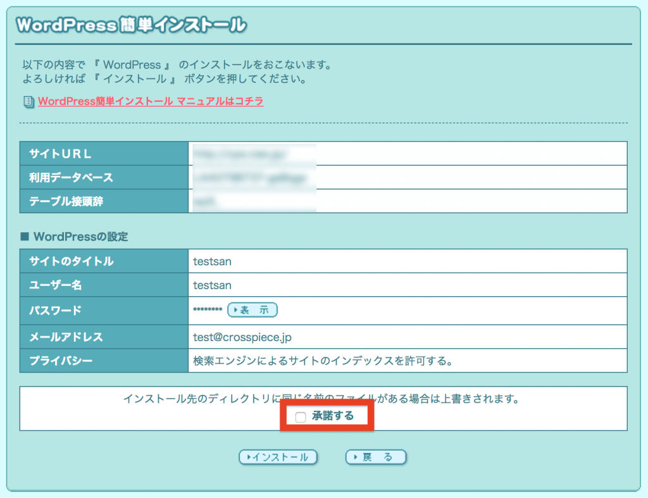Click the 戻る button
This screenshot has height=498, width=648.
click(x=376, y=457)
